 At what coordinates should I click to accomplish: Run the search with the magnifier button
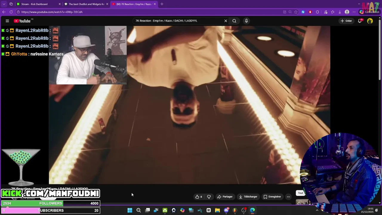(x=234, y=21)
